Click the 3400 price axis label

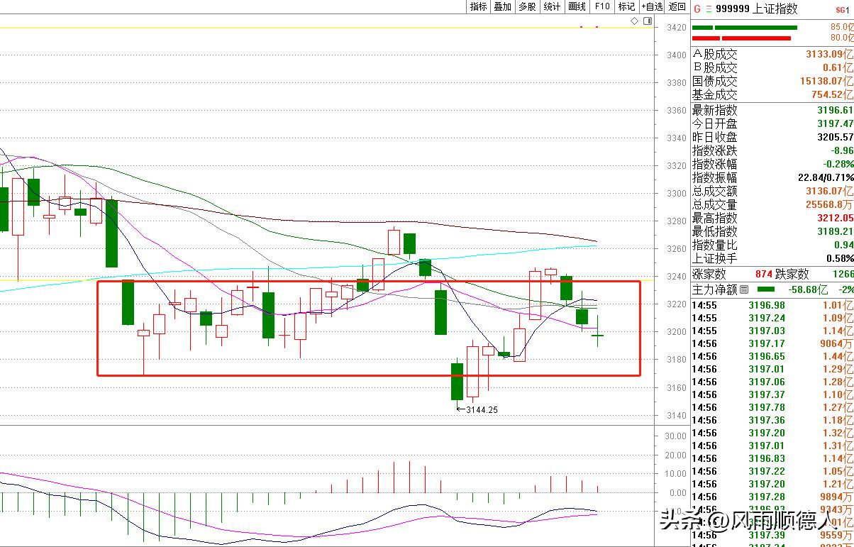click(x=677, y=55)
